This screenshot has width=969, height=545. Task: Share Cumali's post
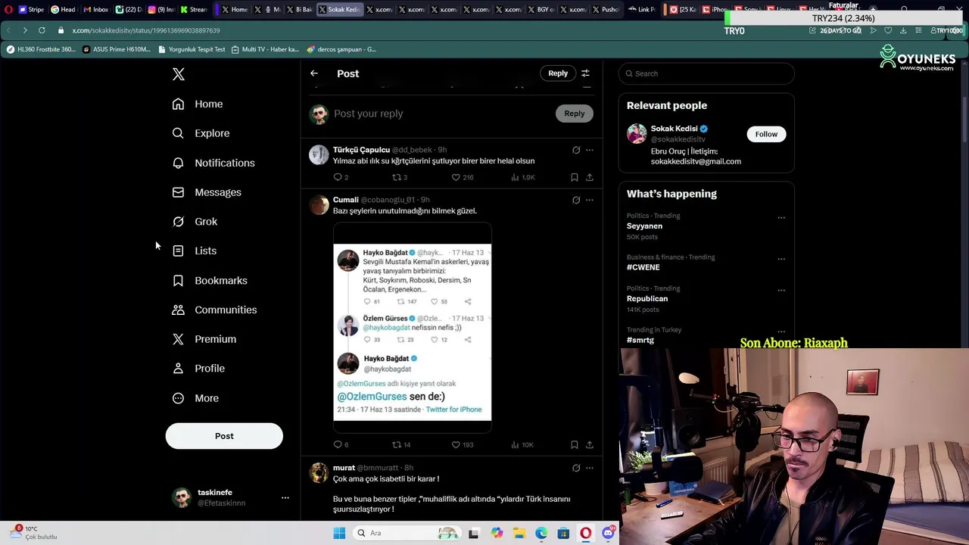coord(590,444)
